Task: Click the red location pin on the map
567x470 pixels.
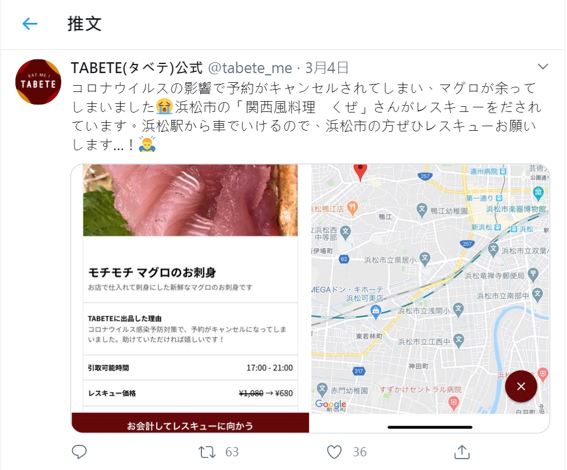Action: [x=360, y=172]
